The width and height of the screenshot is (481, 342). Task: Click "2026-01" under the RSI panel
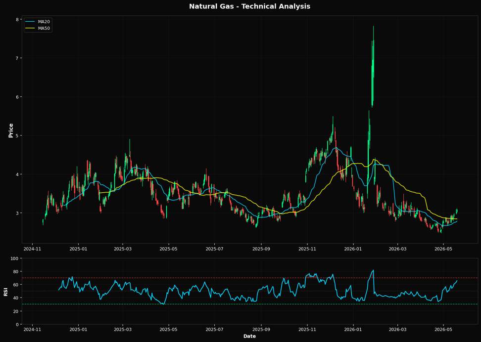[x=353, y=330]
